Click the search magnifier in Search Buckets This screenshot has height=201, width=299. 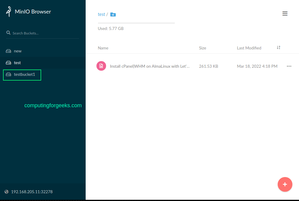pos(8,33)
